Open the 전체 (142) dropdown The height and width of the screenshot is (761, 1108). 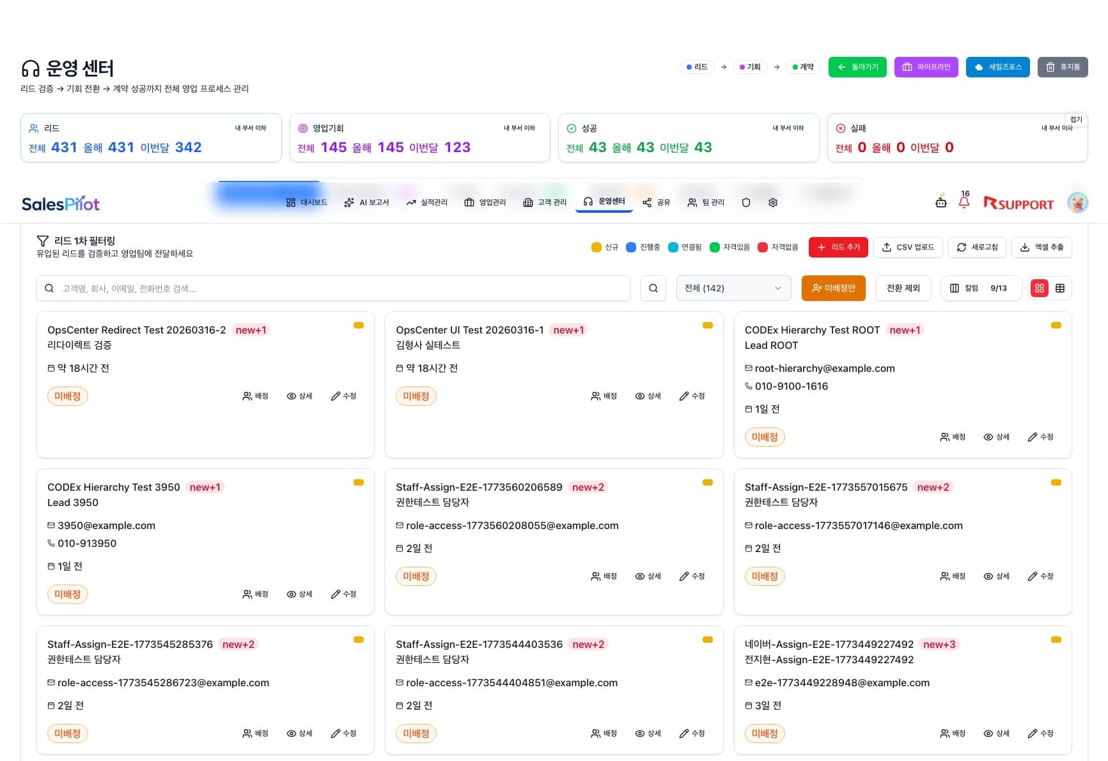click(733, 288)
